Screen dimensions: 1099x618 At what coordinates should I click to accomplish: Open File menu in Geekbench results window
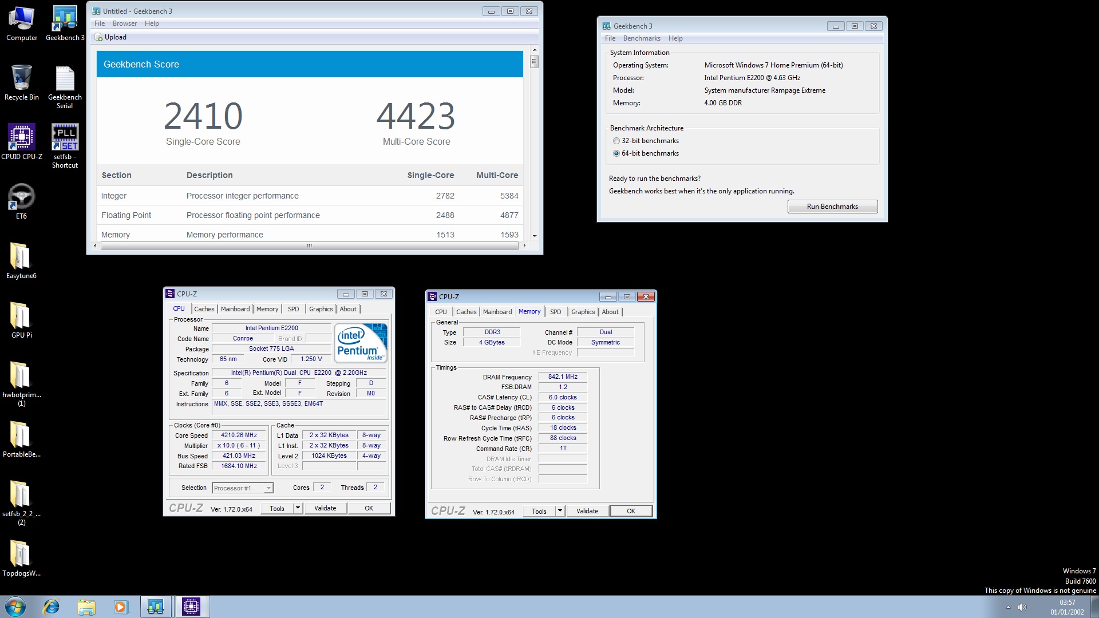(x=100, y=23)
